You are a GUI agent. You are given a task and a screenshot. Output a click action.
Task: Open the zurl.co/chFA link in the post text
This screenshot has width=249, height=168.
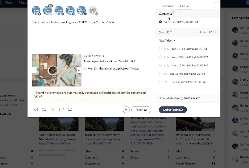pos(101,22)
